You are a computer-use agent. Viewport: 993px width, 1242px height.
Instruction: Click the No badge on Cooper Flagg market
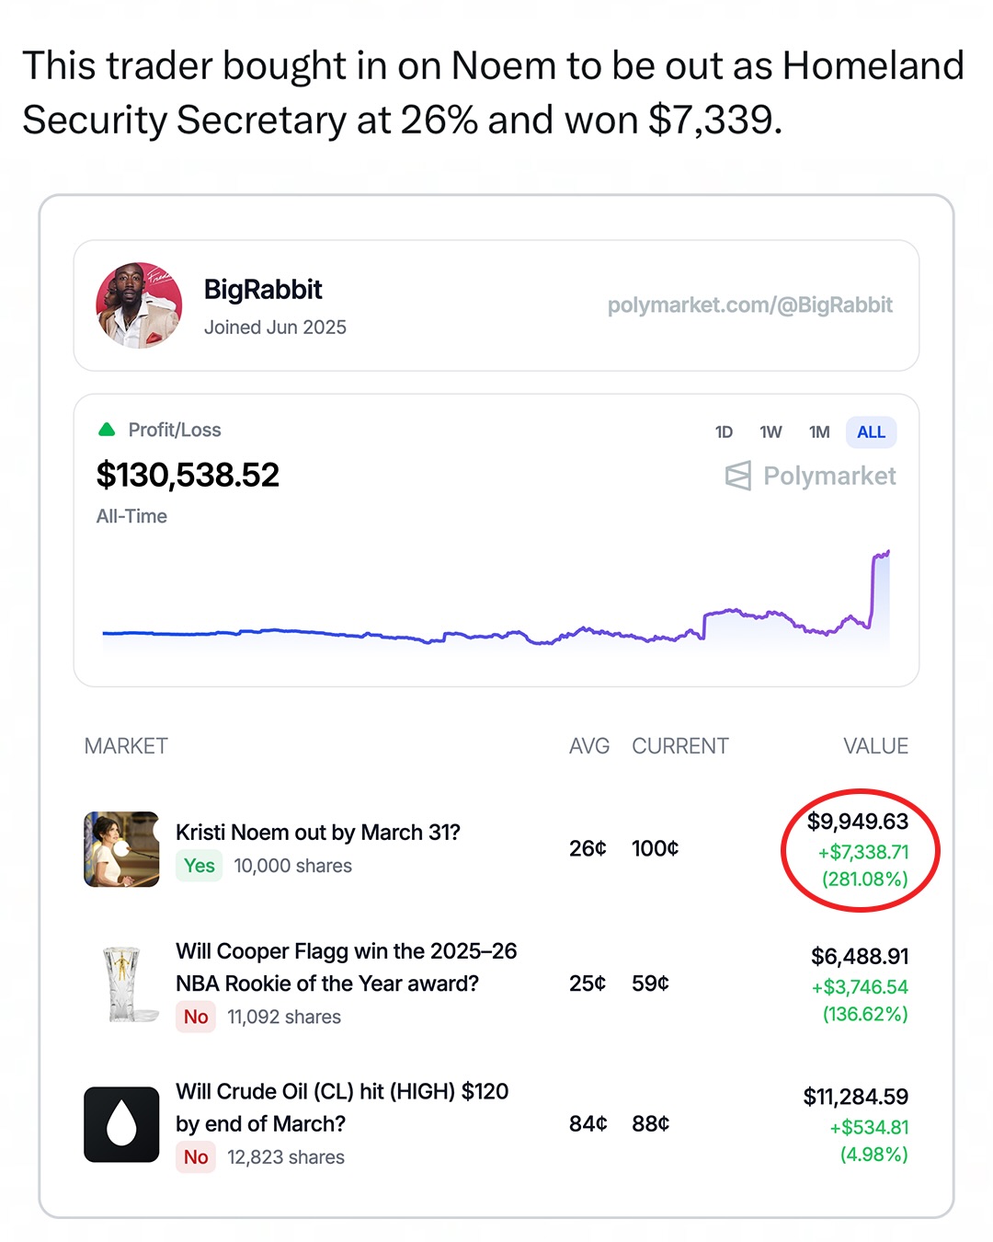(x=196, y=1017)
